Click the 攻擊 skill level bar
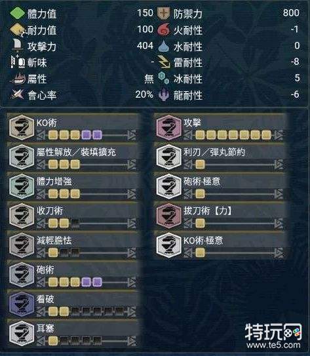 click(x=233, y=134)
